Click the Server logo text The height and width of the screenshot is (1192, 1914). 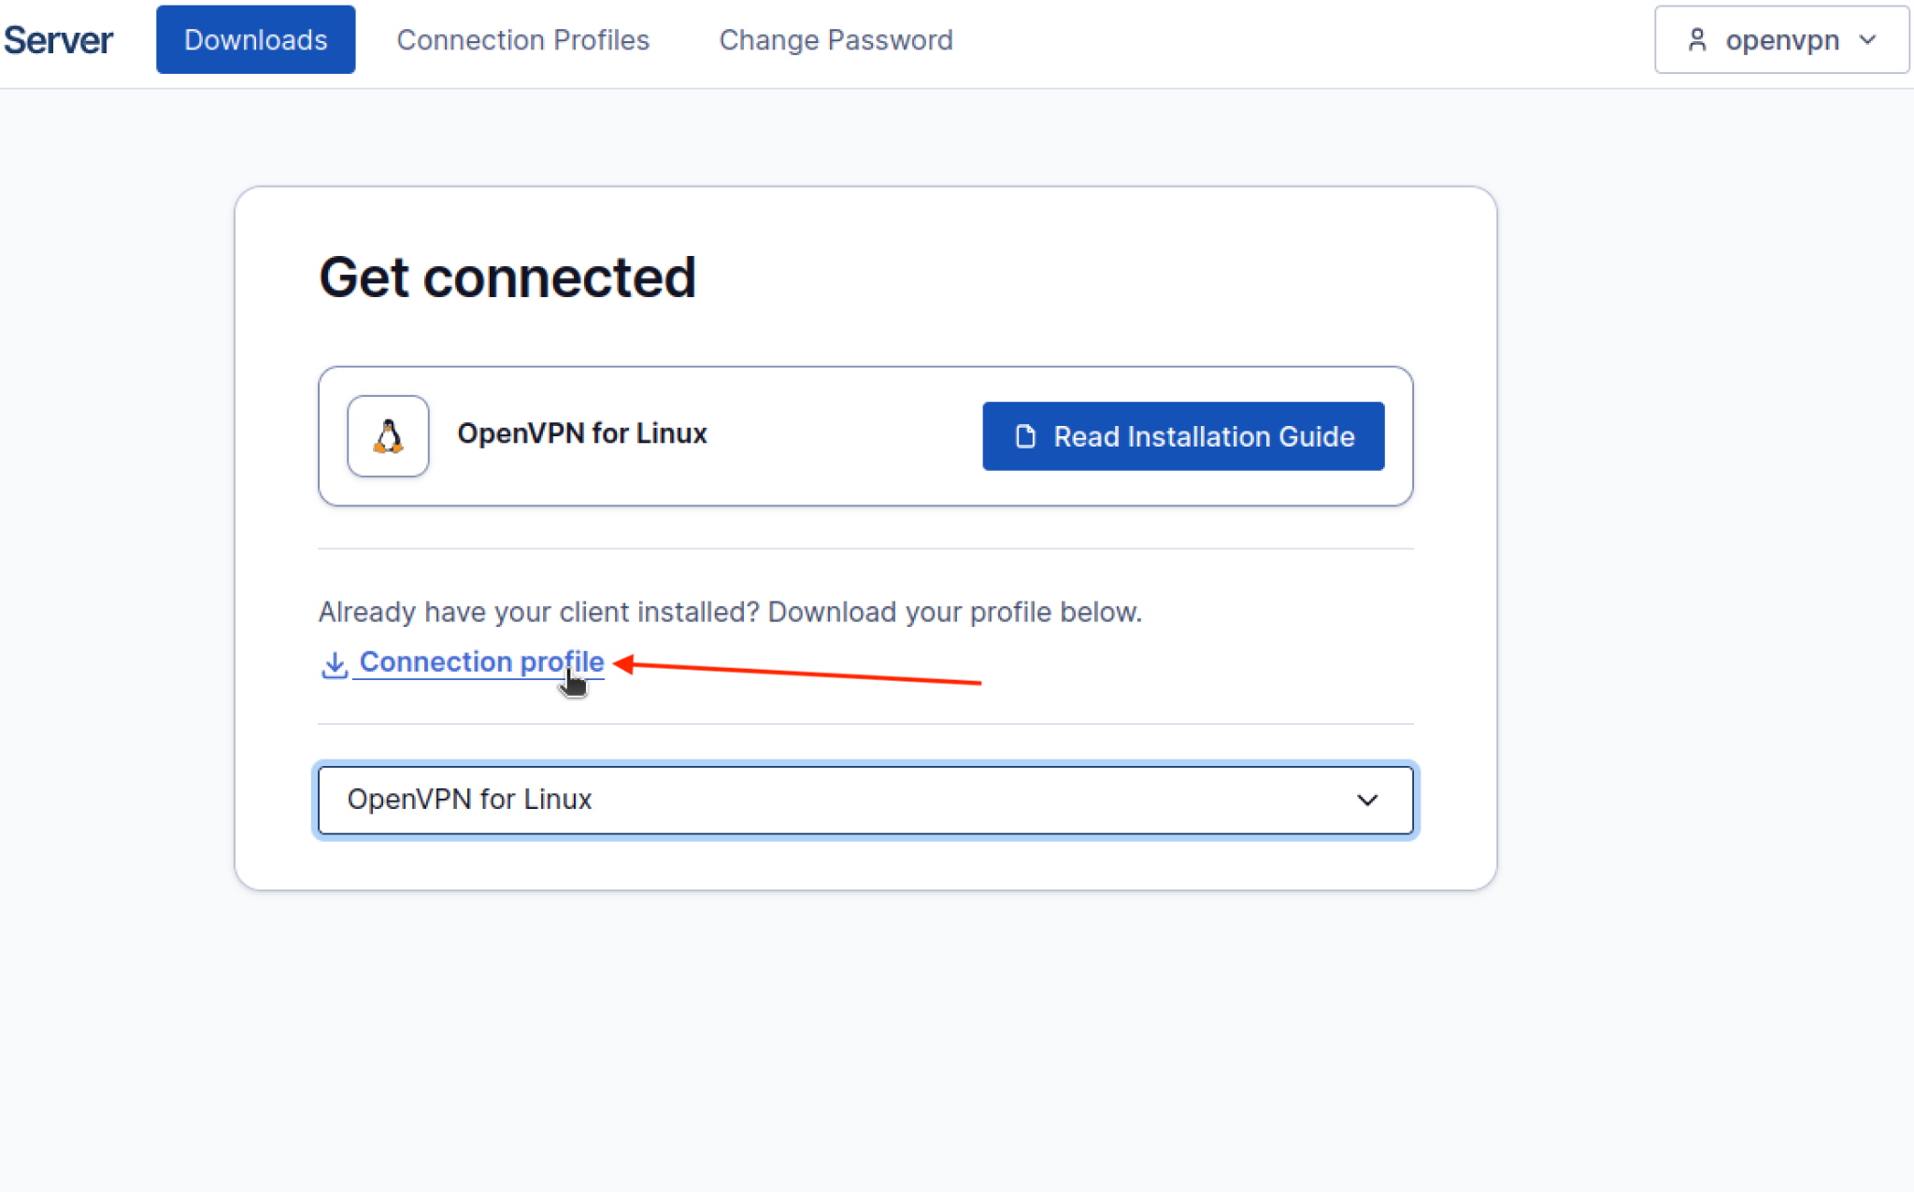(x=58, y=40)
